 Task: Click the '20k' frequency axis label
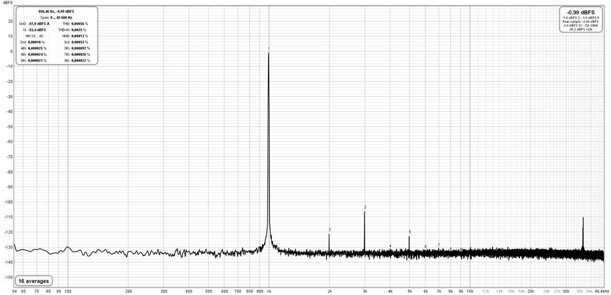tap(530, 291)
